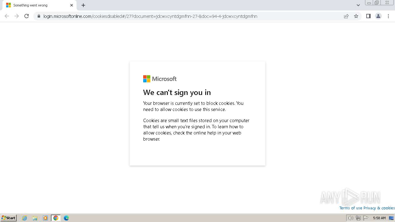Launch Internet Explorer from taskbar
395x222 pixels.
point(25,218)
